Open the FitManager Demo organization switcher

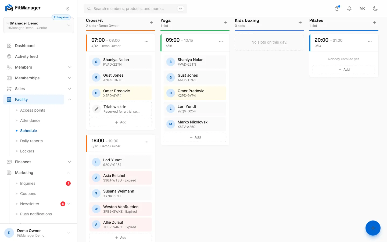coord(38,25)
